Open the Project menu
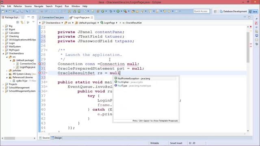The width and height of the screenshot is (260, 146). 58,6
